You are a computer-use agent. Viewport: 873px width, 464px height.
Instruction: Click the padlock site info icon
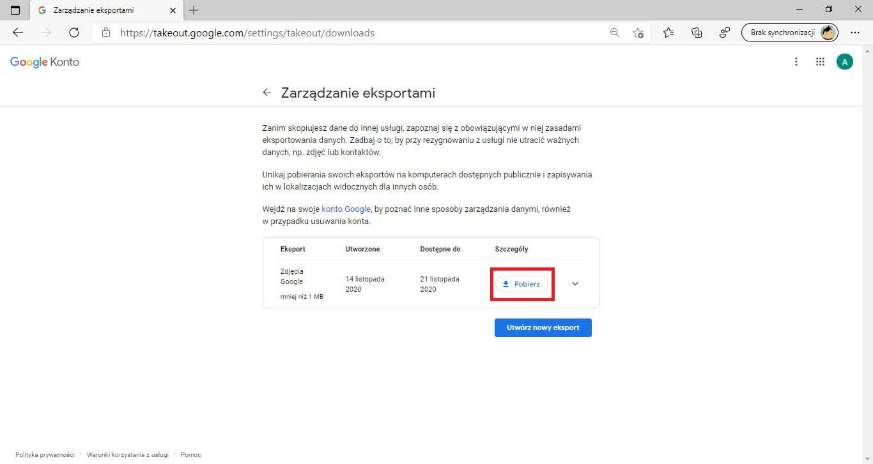(106, 33)
